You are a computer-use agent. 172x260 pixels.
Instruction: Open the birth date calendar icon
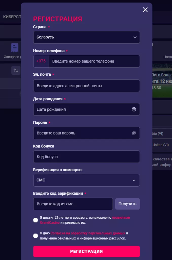coord(134,109)
